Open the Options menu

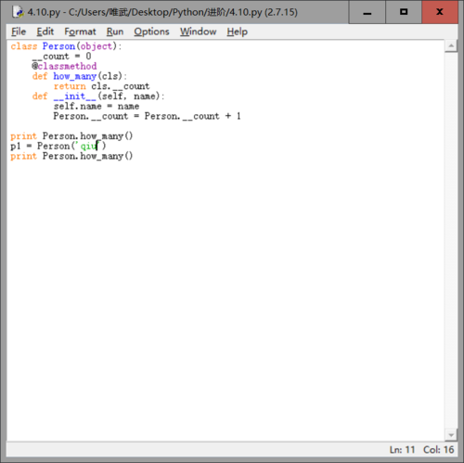pyautogui.click(x=151, y=32)
